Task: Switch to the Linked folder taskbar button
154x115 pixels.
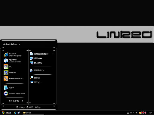Action: (x=33, y=113)
